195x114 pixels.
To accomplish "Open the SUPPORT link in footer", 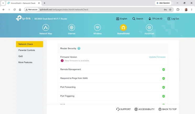I will click(123, 109).
